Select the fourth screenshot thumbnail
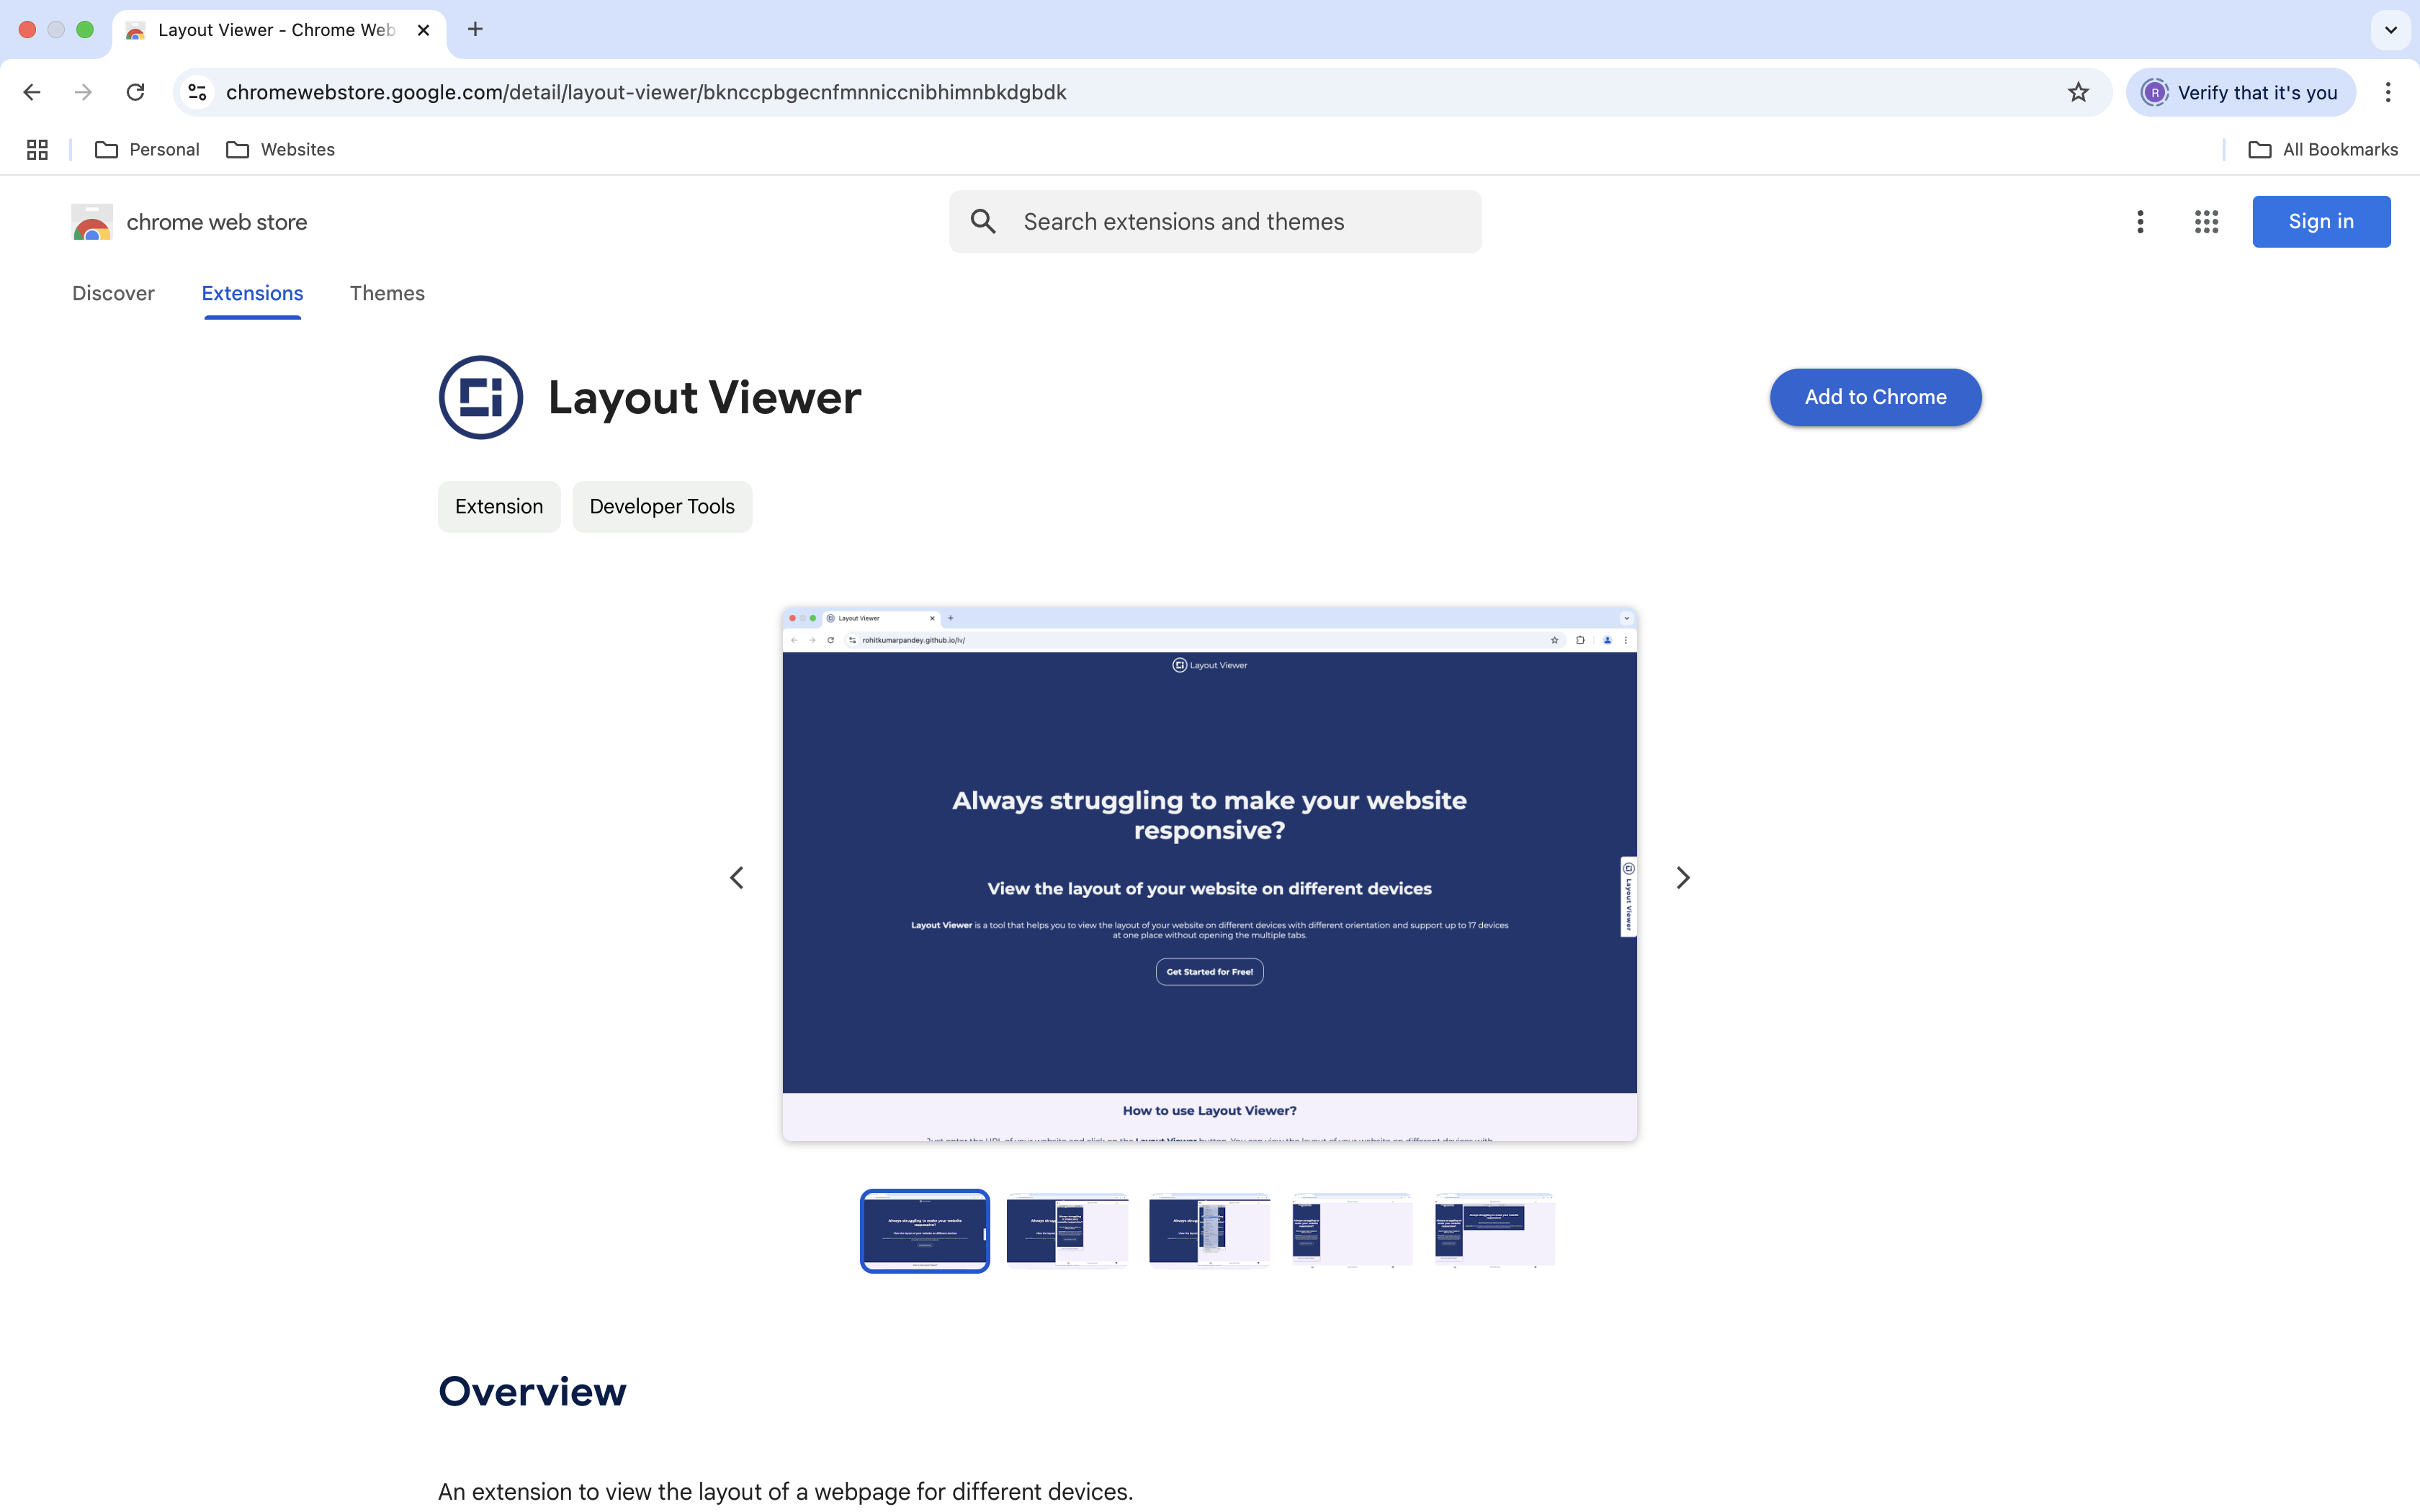This screenshot has width=2420, height=1512. point(1352,1230)
